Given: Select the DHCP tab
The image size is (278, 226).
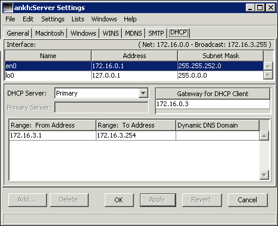Looking at the screenshot, I should [x=179, y=33].
